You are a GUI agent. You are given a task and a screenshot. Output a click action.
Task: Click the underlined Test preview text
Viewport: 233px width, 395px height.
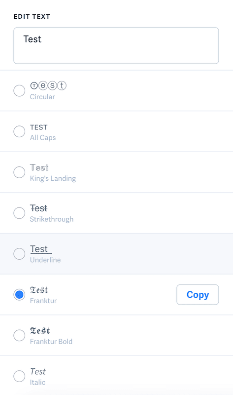point(41,249)
